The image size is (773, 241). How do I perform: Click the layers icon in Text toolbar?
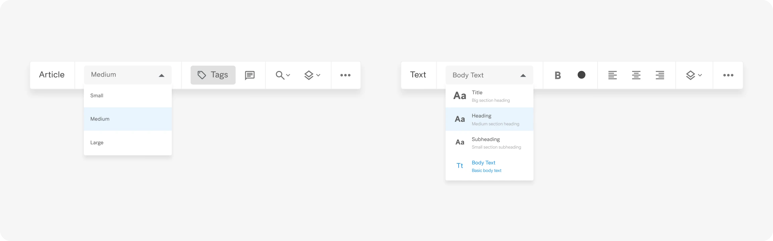pyautogui.click(x=693, y=75)
